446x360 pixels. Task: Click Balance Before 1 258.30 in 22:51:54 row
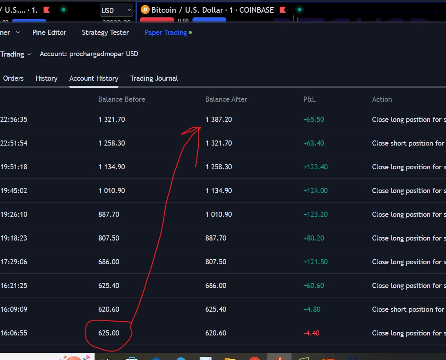click(112, 143)
